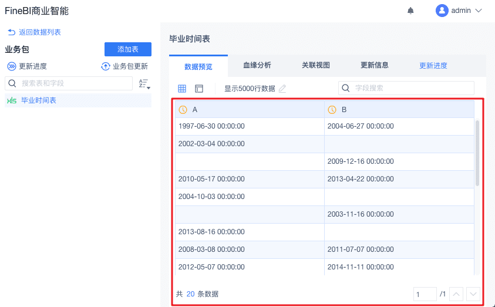Open the A-Z sort order dropdown
This screenshot has height=307, width=495.
coord(144,84)
